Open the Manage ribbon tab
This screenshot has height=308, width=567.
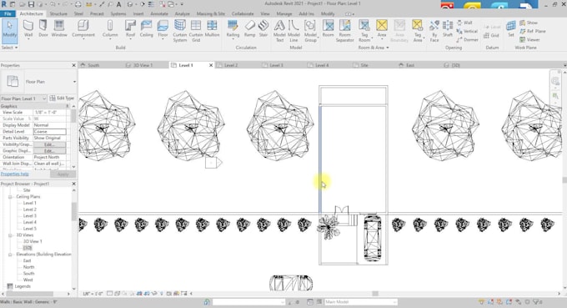click(x=283, y=13)
